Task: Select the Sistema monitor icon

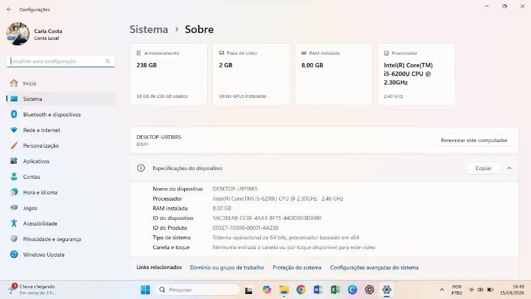Action: [14, 98]
